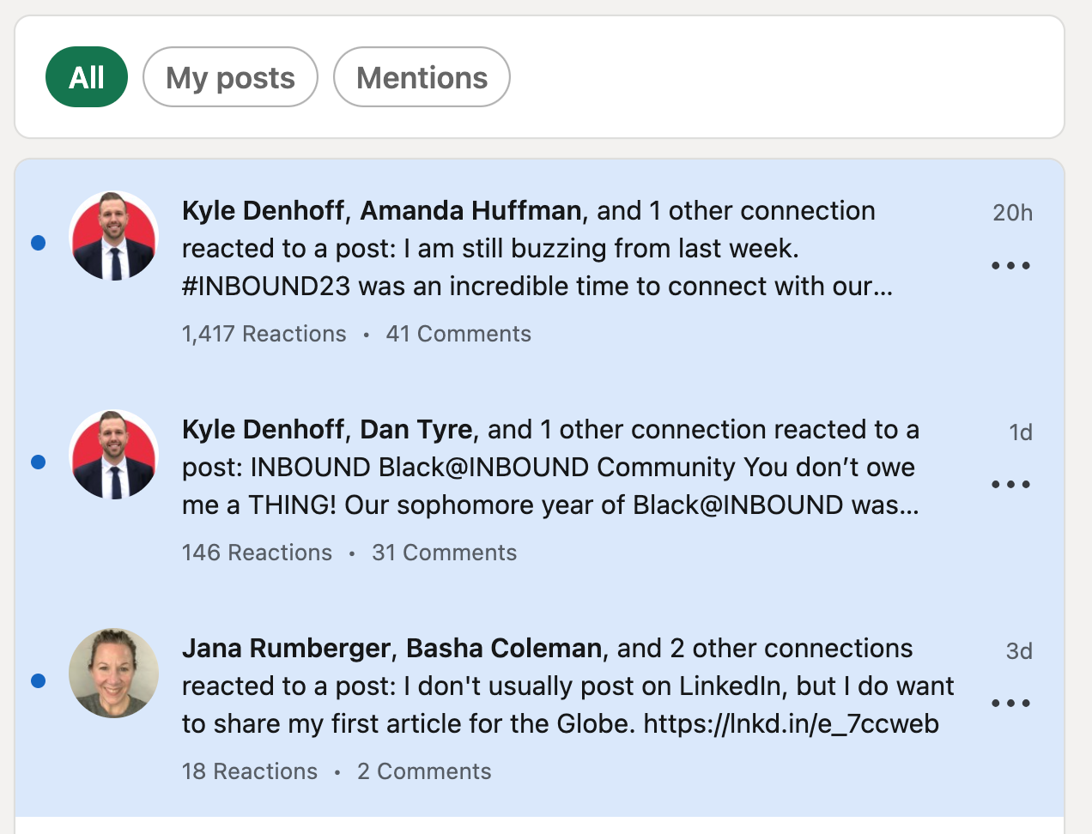Screen dimensions: 1092x834
Task: Click the unread dot on the Black@INBOUND notification
Action: pyautogui.click(x=38, y=462)
